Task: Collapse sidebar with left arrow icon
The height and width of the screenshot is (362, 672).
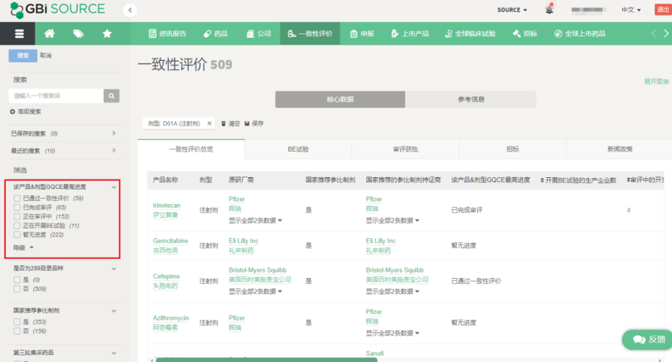Action: point(129,10)
